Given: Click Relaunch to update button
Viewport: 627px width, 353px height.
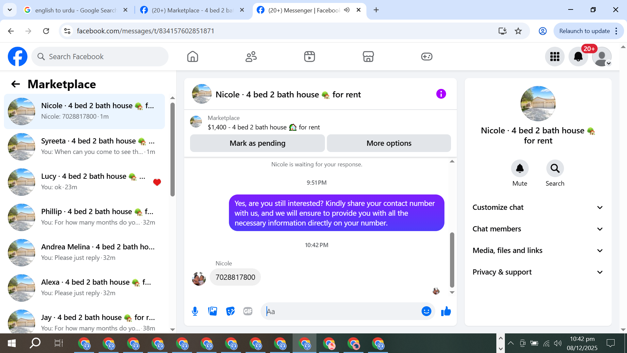Looking at the screenshot, I should [584, 31].
